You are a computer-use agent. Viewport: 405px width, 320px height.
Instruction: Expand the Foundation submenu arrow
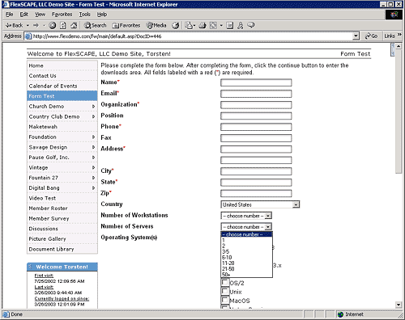pyautogui.click(x=93, y=137)
